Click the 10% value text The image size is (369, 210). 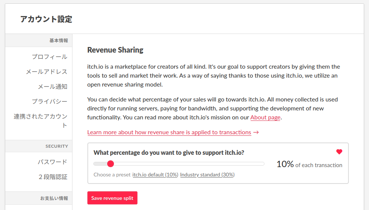coord(285,164)
